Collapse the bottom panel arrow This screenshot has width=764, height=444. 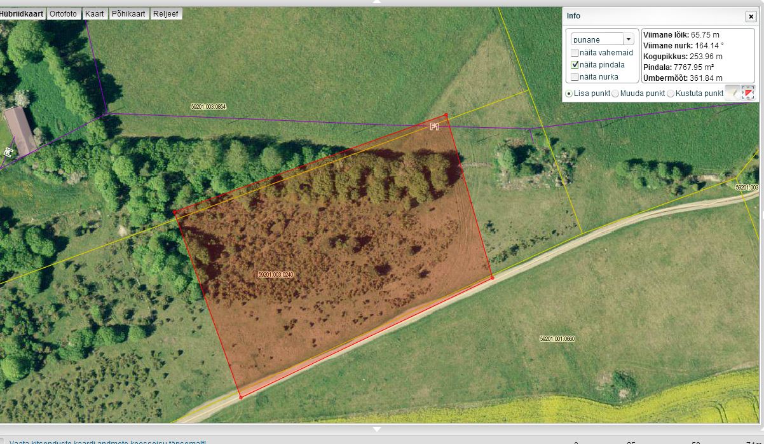pyautogui.click(x=376, y=428)
